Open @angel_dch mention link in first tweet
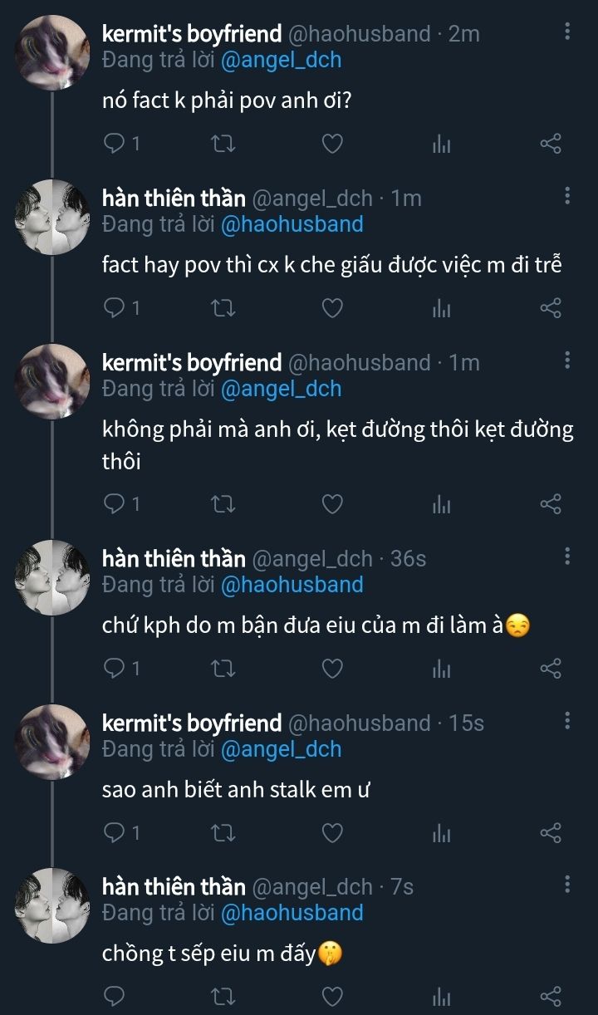The width and height of the screenshot is (598, 1015). (x=281, y=61)
